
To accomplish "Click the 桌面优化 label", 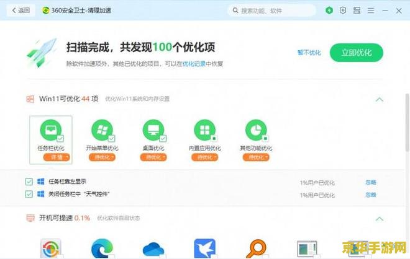I will pos(153,148).
